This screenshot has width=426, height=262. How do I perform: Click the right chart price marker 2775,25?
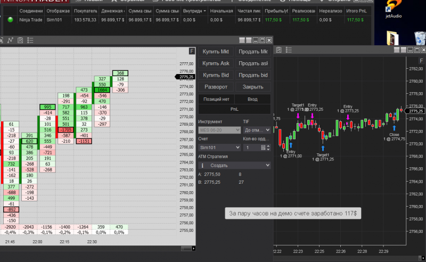pyautogui.click(x=415, y=111)
